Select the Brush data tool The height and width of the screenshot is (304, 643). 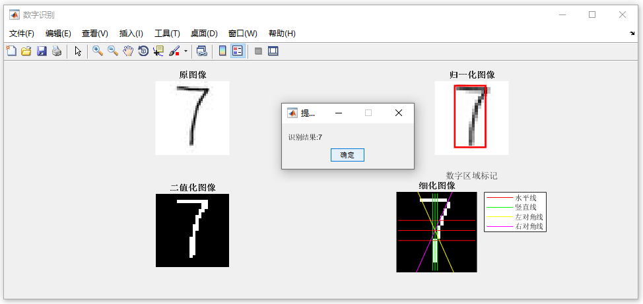174,51
